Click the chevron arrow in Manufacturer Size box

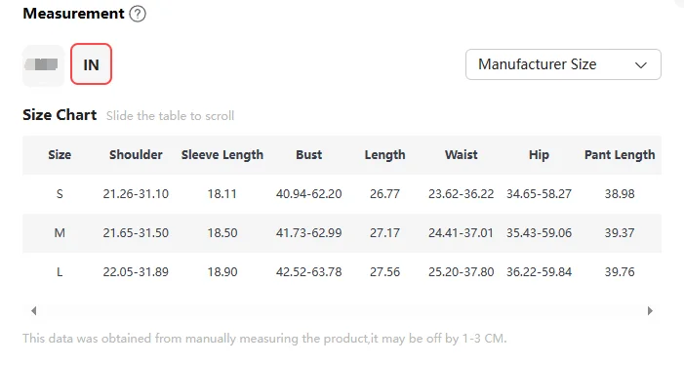640,65
